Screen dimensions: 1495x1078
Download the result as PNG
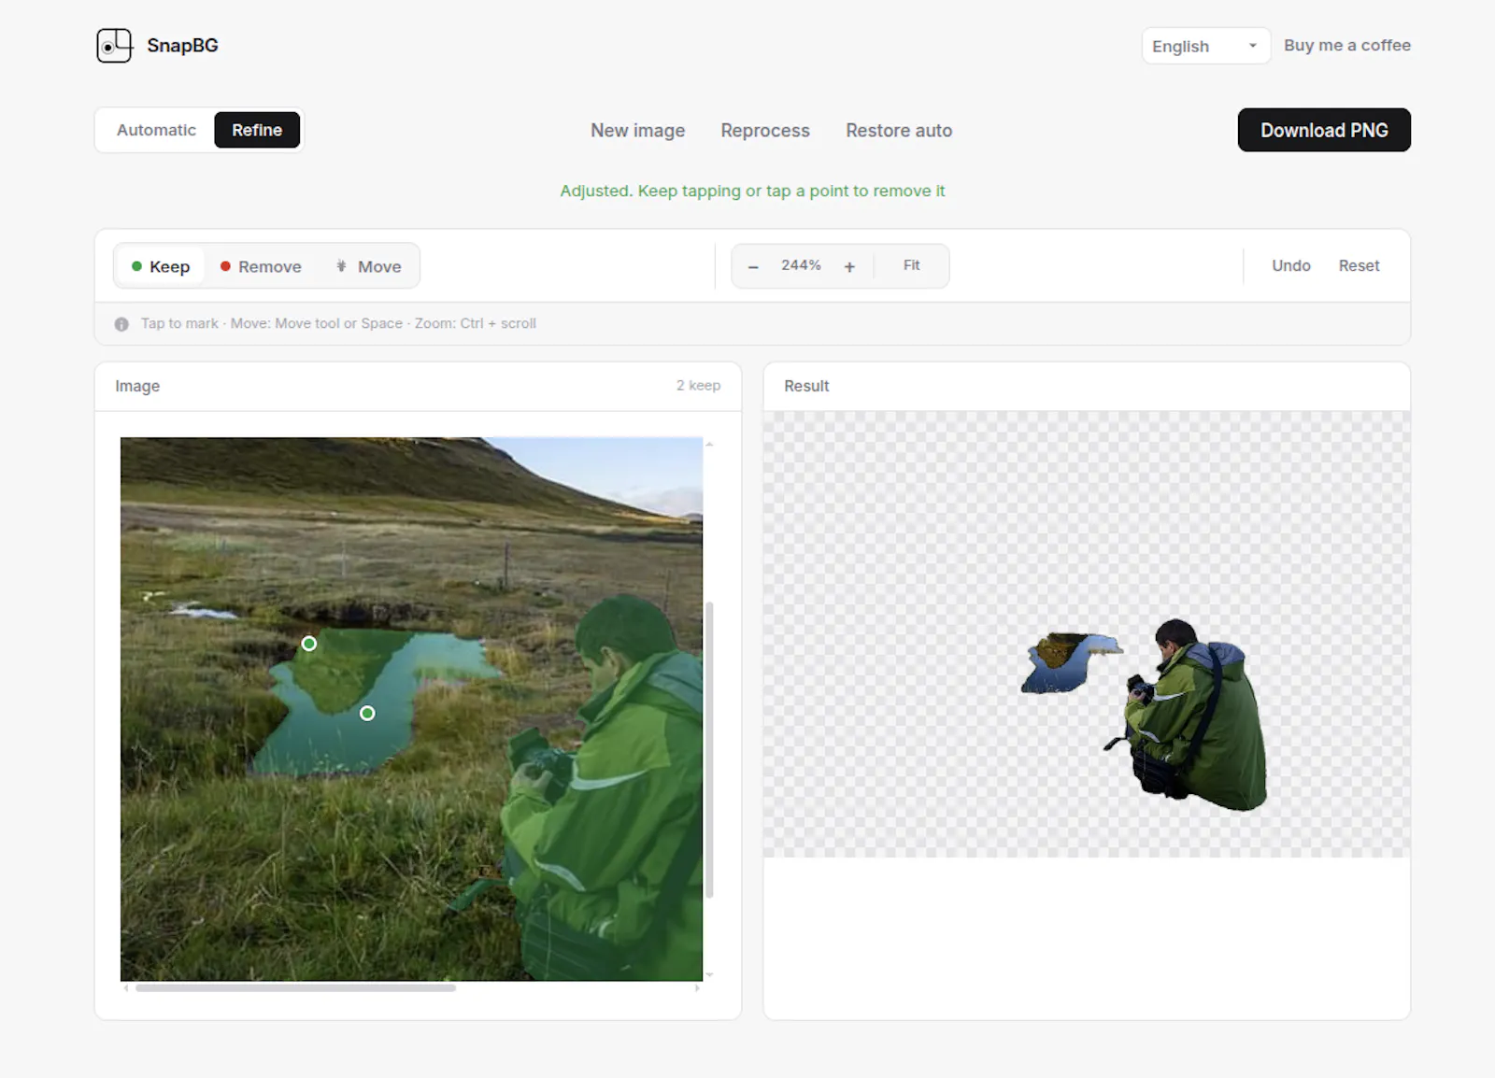pyautogui.click(x=1324, y=130)
